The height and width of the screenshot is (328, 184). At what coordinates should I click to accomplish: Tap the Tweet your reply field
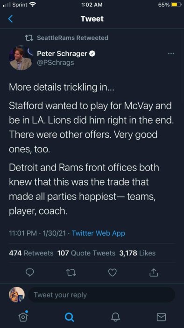101,295
